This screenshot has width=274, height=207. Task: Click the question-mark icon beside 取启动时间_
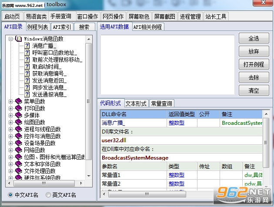coord(27,67)
